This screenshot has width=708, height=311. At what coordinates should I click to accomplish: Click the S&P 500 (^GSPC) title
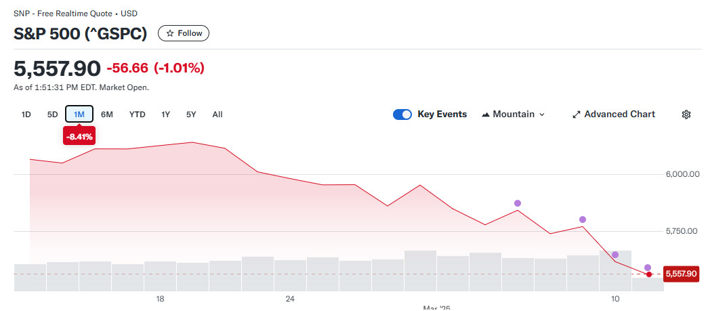point(81,34)
